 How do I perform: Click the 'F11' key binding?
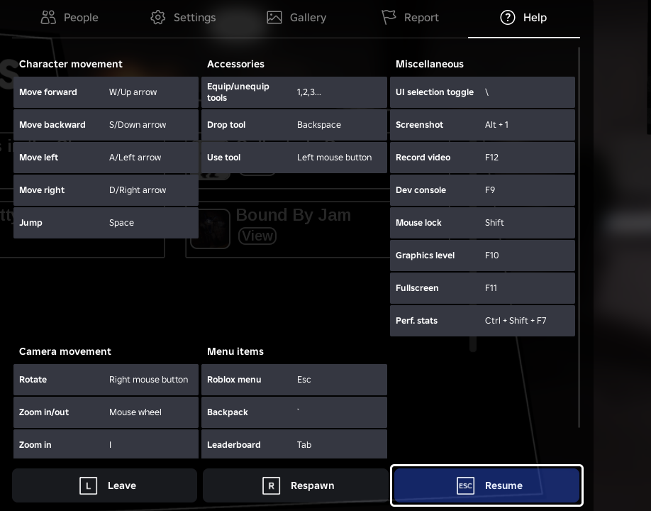click(x=491, y=288)
